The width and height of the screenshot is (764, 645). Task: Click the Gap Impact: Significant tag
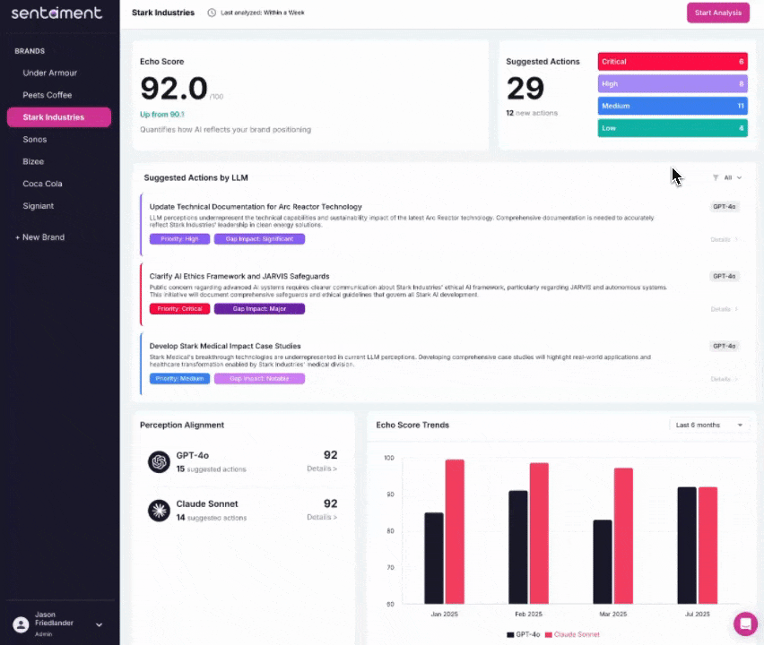point(259,239)
